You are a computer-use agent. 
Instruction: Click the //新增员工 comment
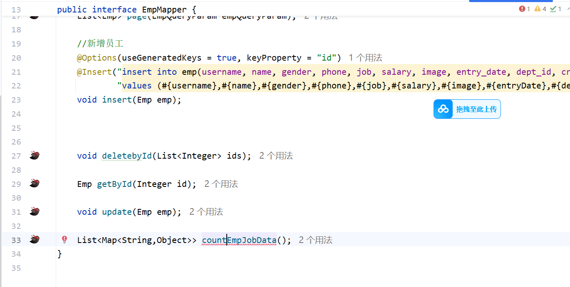[x=100, y=44]
